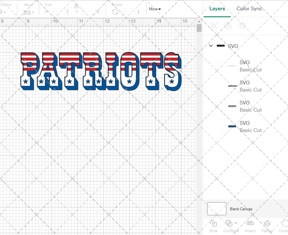Click the Delete layer trash icon
The image size is (288, 235).
point(242,26)
